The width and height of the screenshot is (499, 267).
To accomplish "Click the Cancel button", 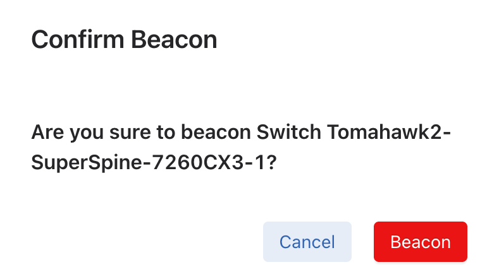I will [x=307, y=242].
